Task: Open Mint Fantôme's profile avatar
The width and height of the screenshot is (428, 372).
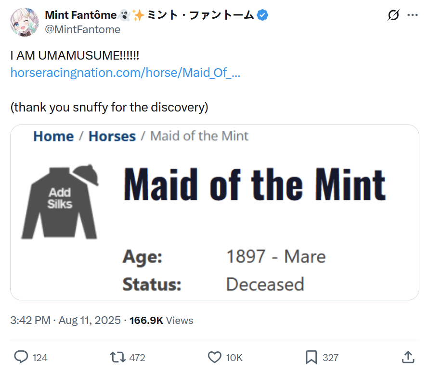Action: pos(24,22)
